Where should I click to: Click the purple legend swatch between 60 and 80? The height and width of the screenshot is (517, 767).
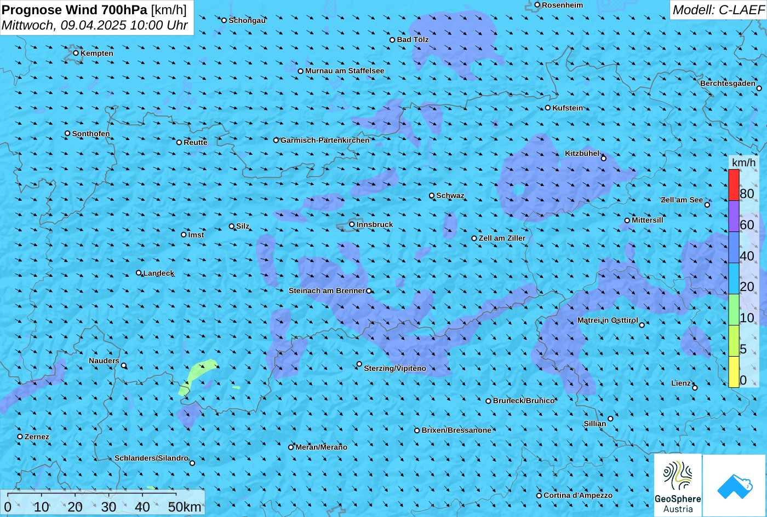[734, 217]
